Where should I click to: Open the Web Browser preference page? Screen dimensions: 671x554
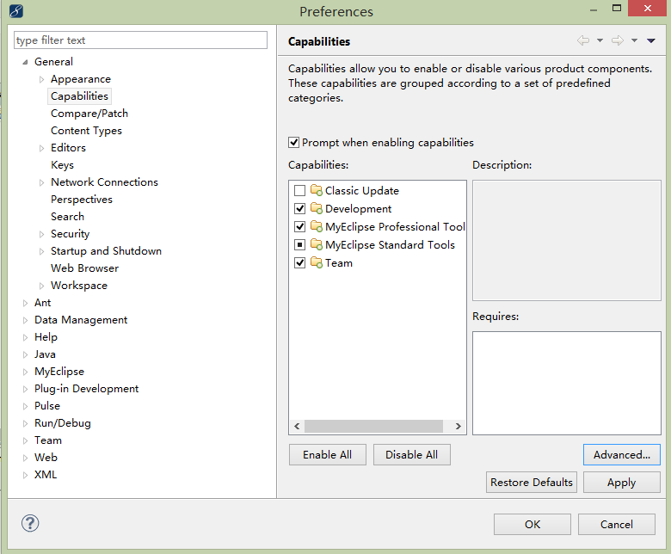84,268
